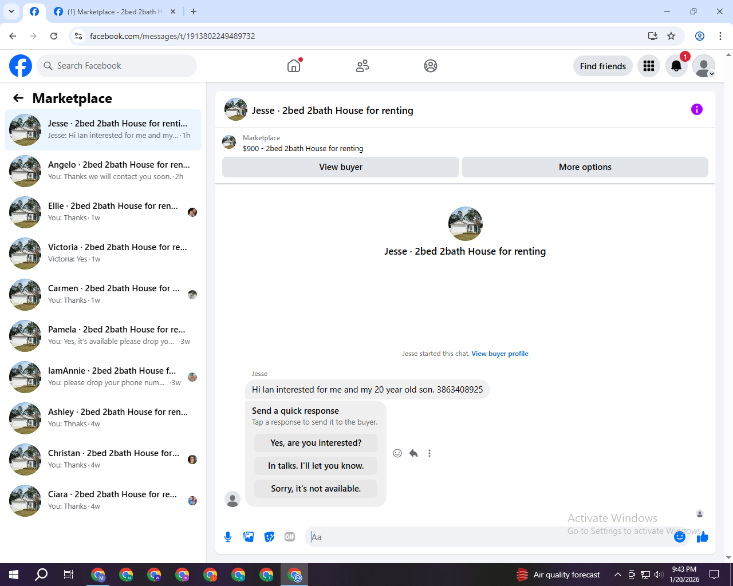Open the tab search dropdown arrow
This screenshot has width=733, height=586.
click(x=11, y=11)
